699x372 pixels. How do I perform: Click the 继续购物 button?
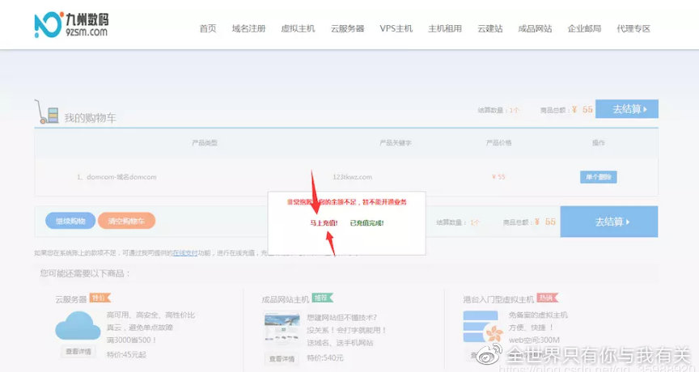70,221
